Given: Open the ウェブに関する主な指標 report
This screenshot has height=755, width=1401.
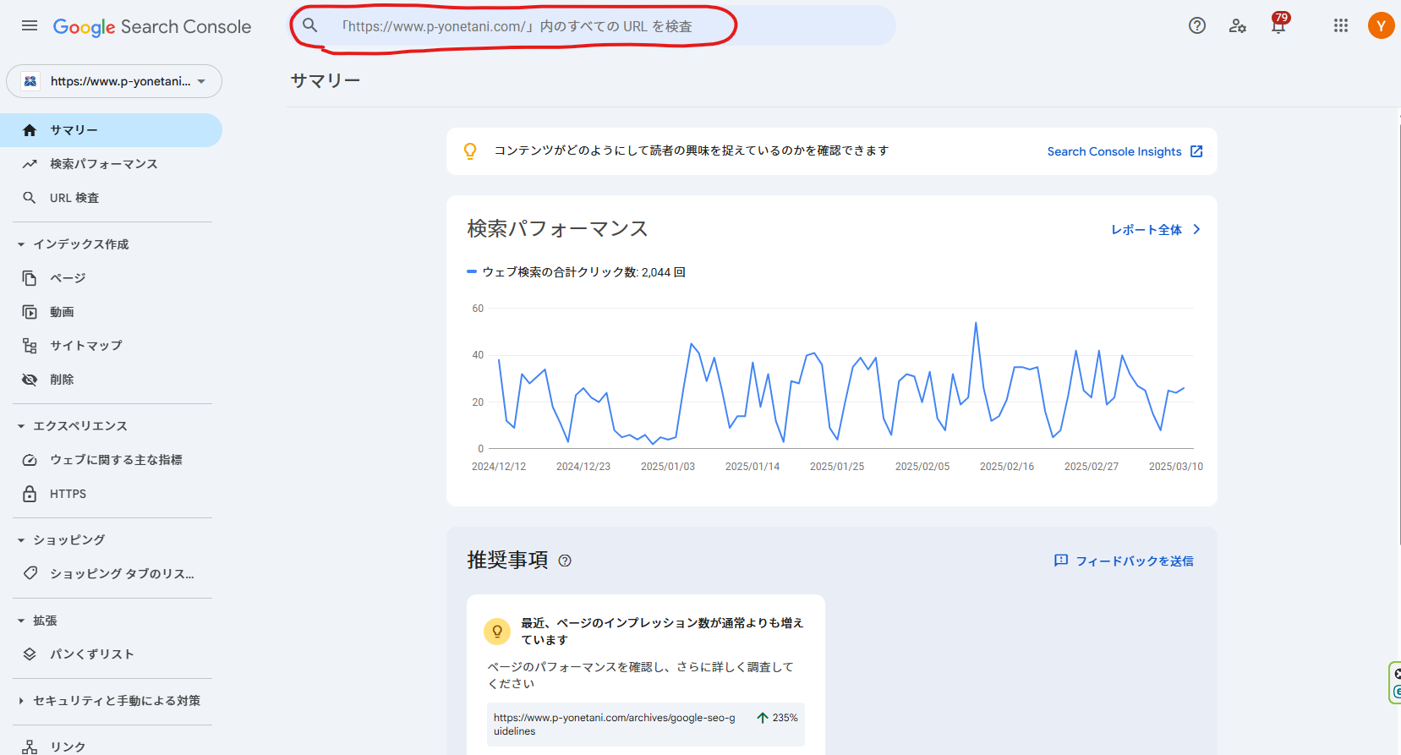Looking at the screenshot, I should point(116,460).
